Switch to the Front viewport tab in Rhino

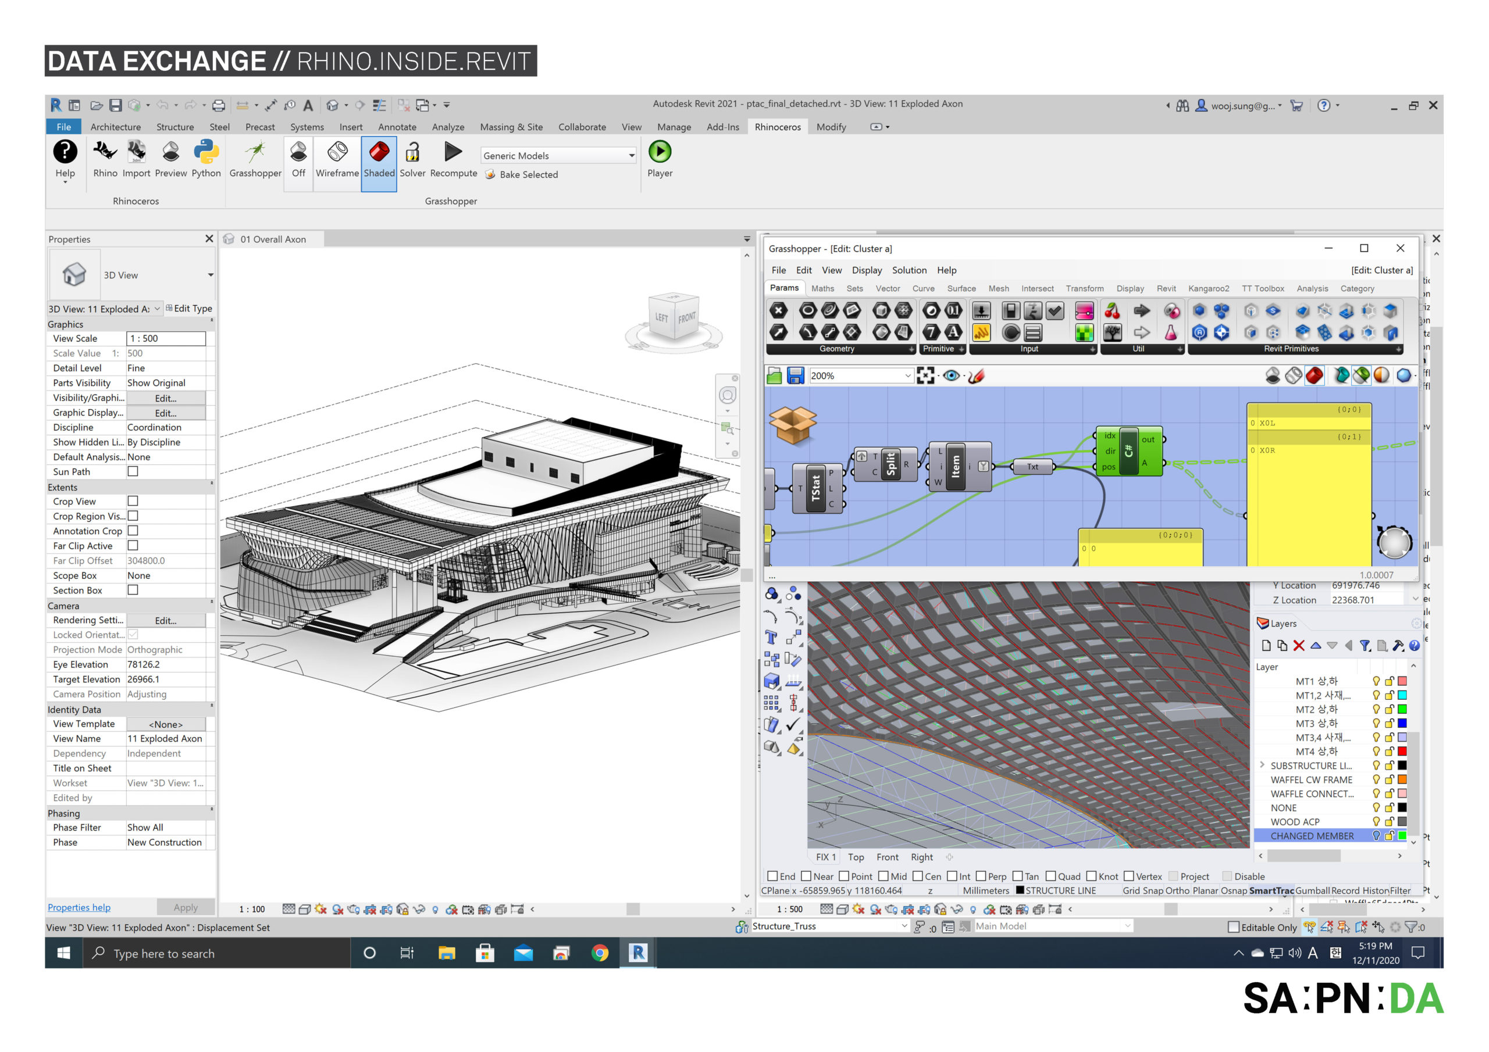point(887,857)
